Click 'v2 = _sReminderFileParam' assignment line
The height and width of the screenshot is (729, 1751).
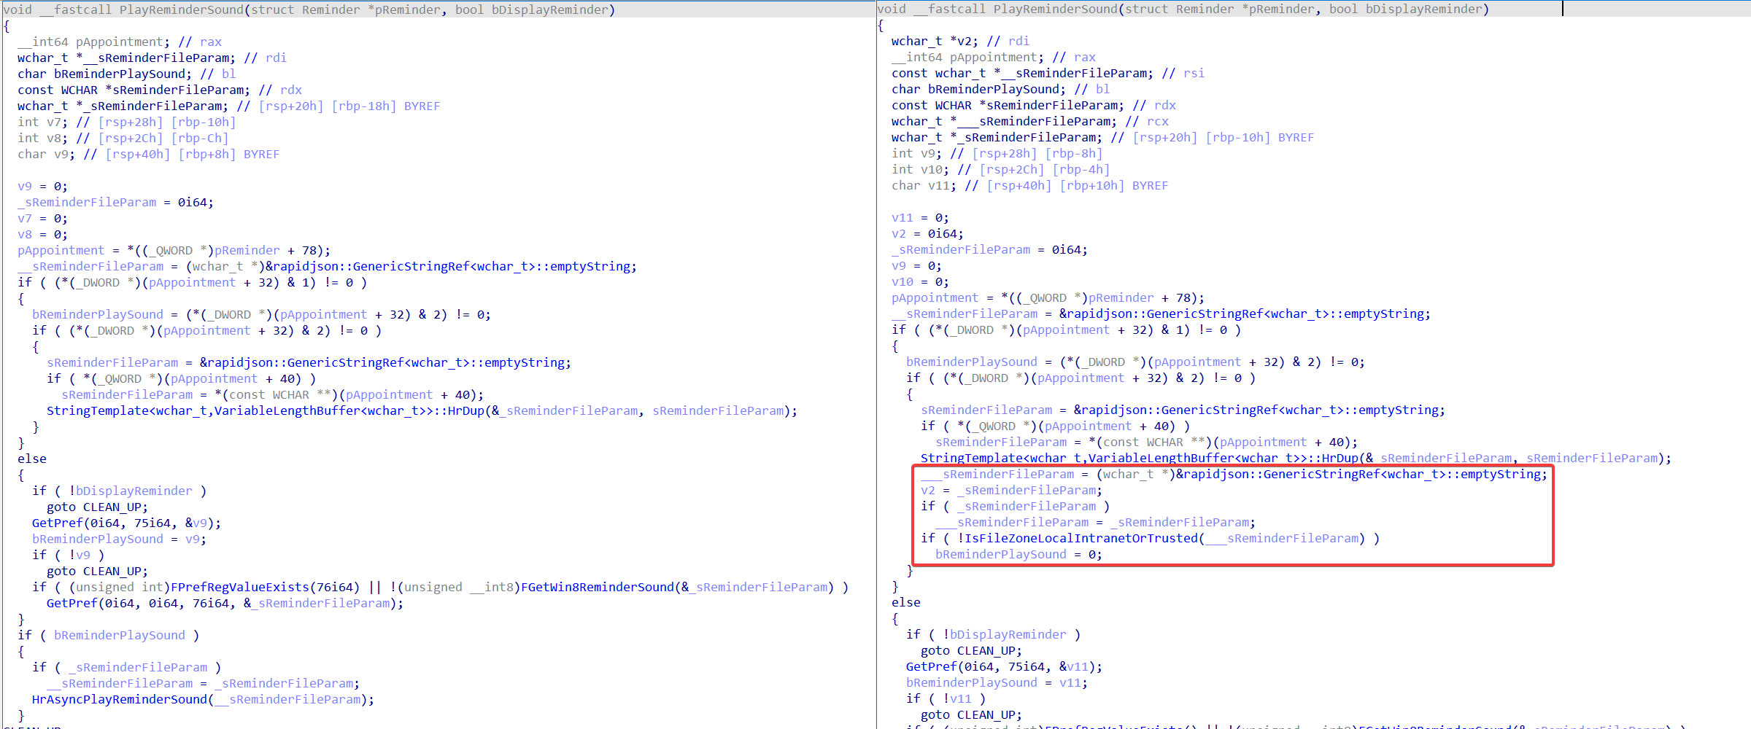1011,491
